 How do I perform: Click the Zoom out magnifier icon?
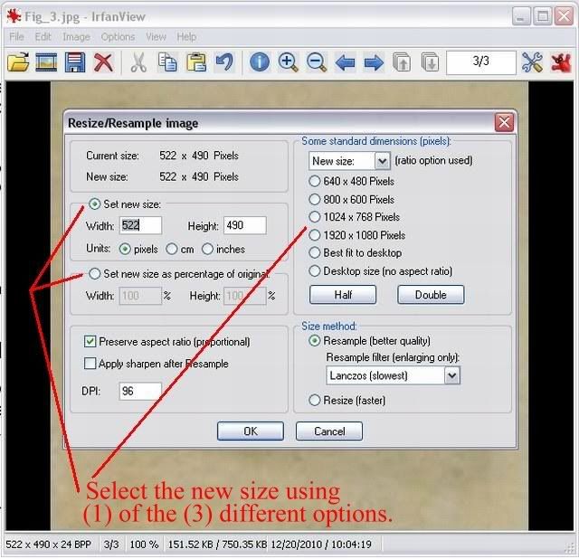[317, 62]
